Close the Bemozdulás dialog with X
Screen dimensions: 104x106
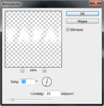[x=96, y=3]
